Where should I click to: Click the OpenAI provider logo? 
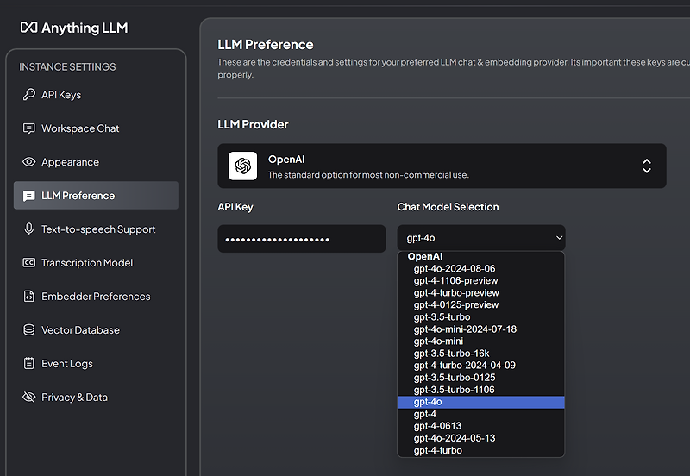[x=243, y=166]
